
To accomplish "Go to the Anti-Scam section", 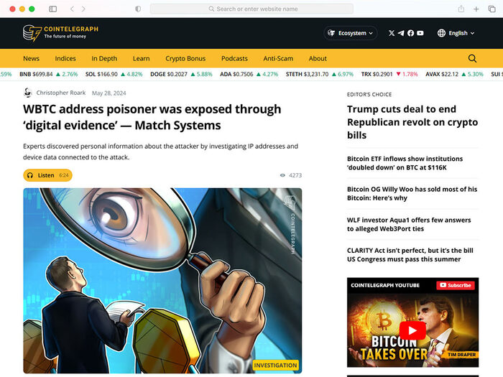I will click(x=278, y=59).
